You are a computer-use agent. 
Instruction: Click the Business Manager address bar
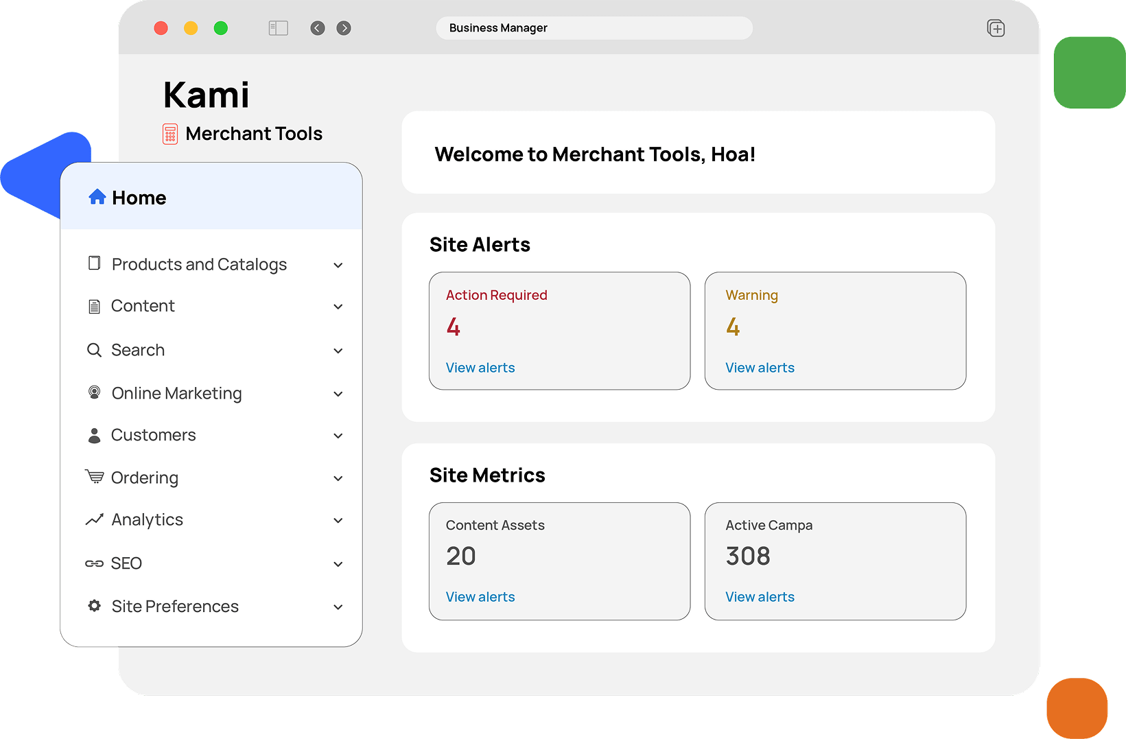coord(594,28)
